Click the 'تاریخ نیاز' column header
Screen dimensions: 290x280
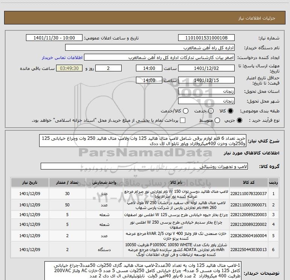pyautogui.click(x=30, y=182)
